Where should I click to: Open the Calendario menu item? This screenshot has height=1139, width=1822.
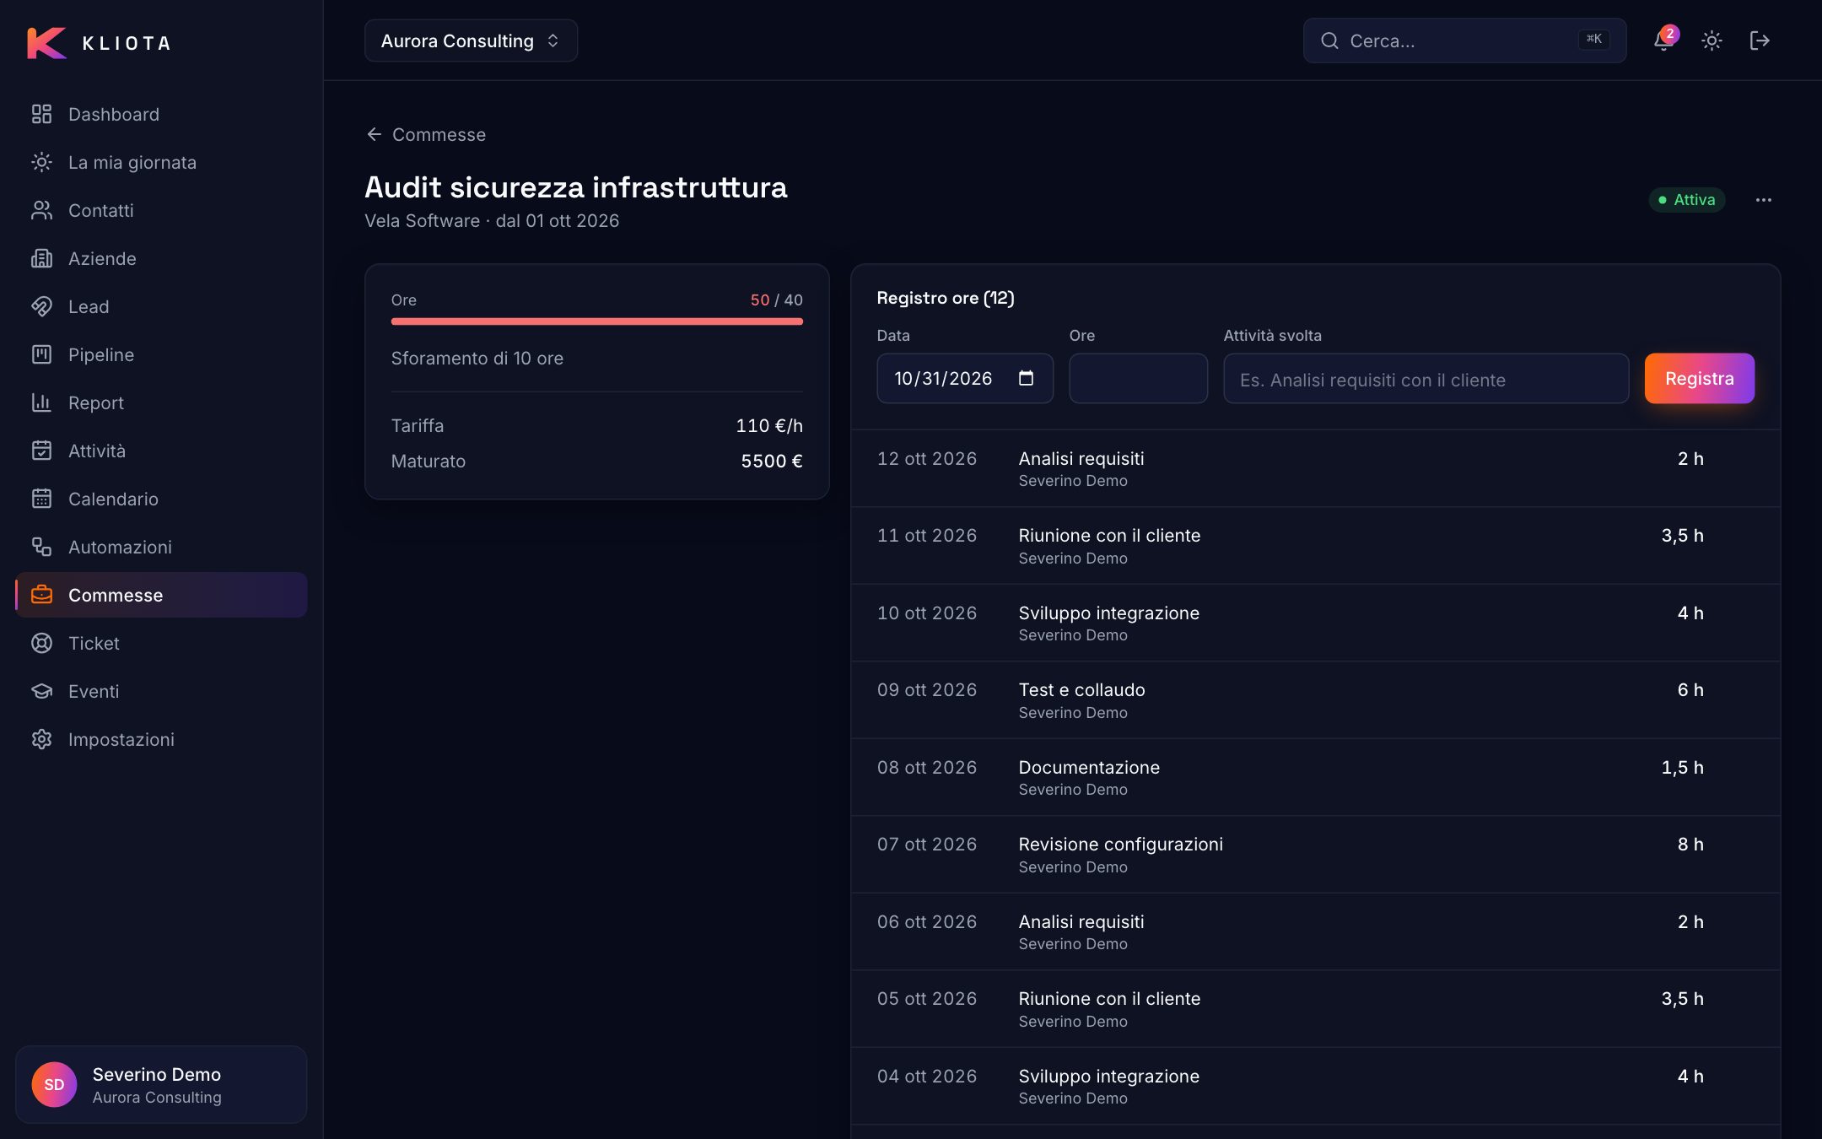tap(161, 499)
